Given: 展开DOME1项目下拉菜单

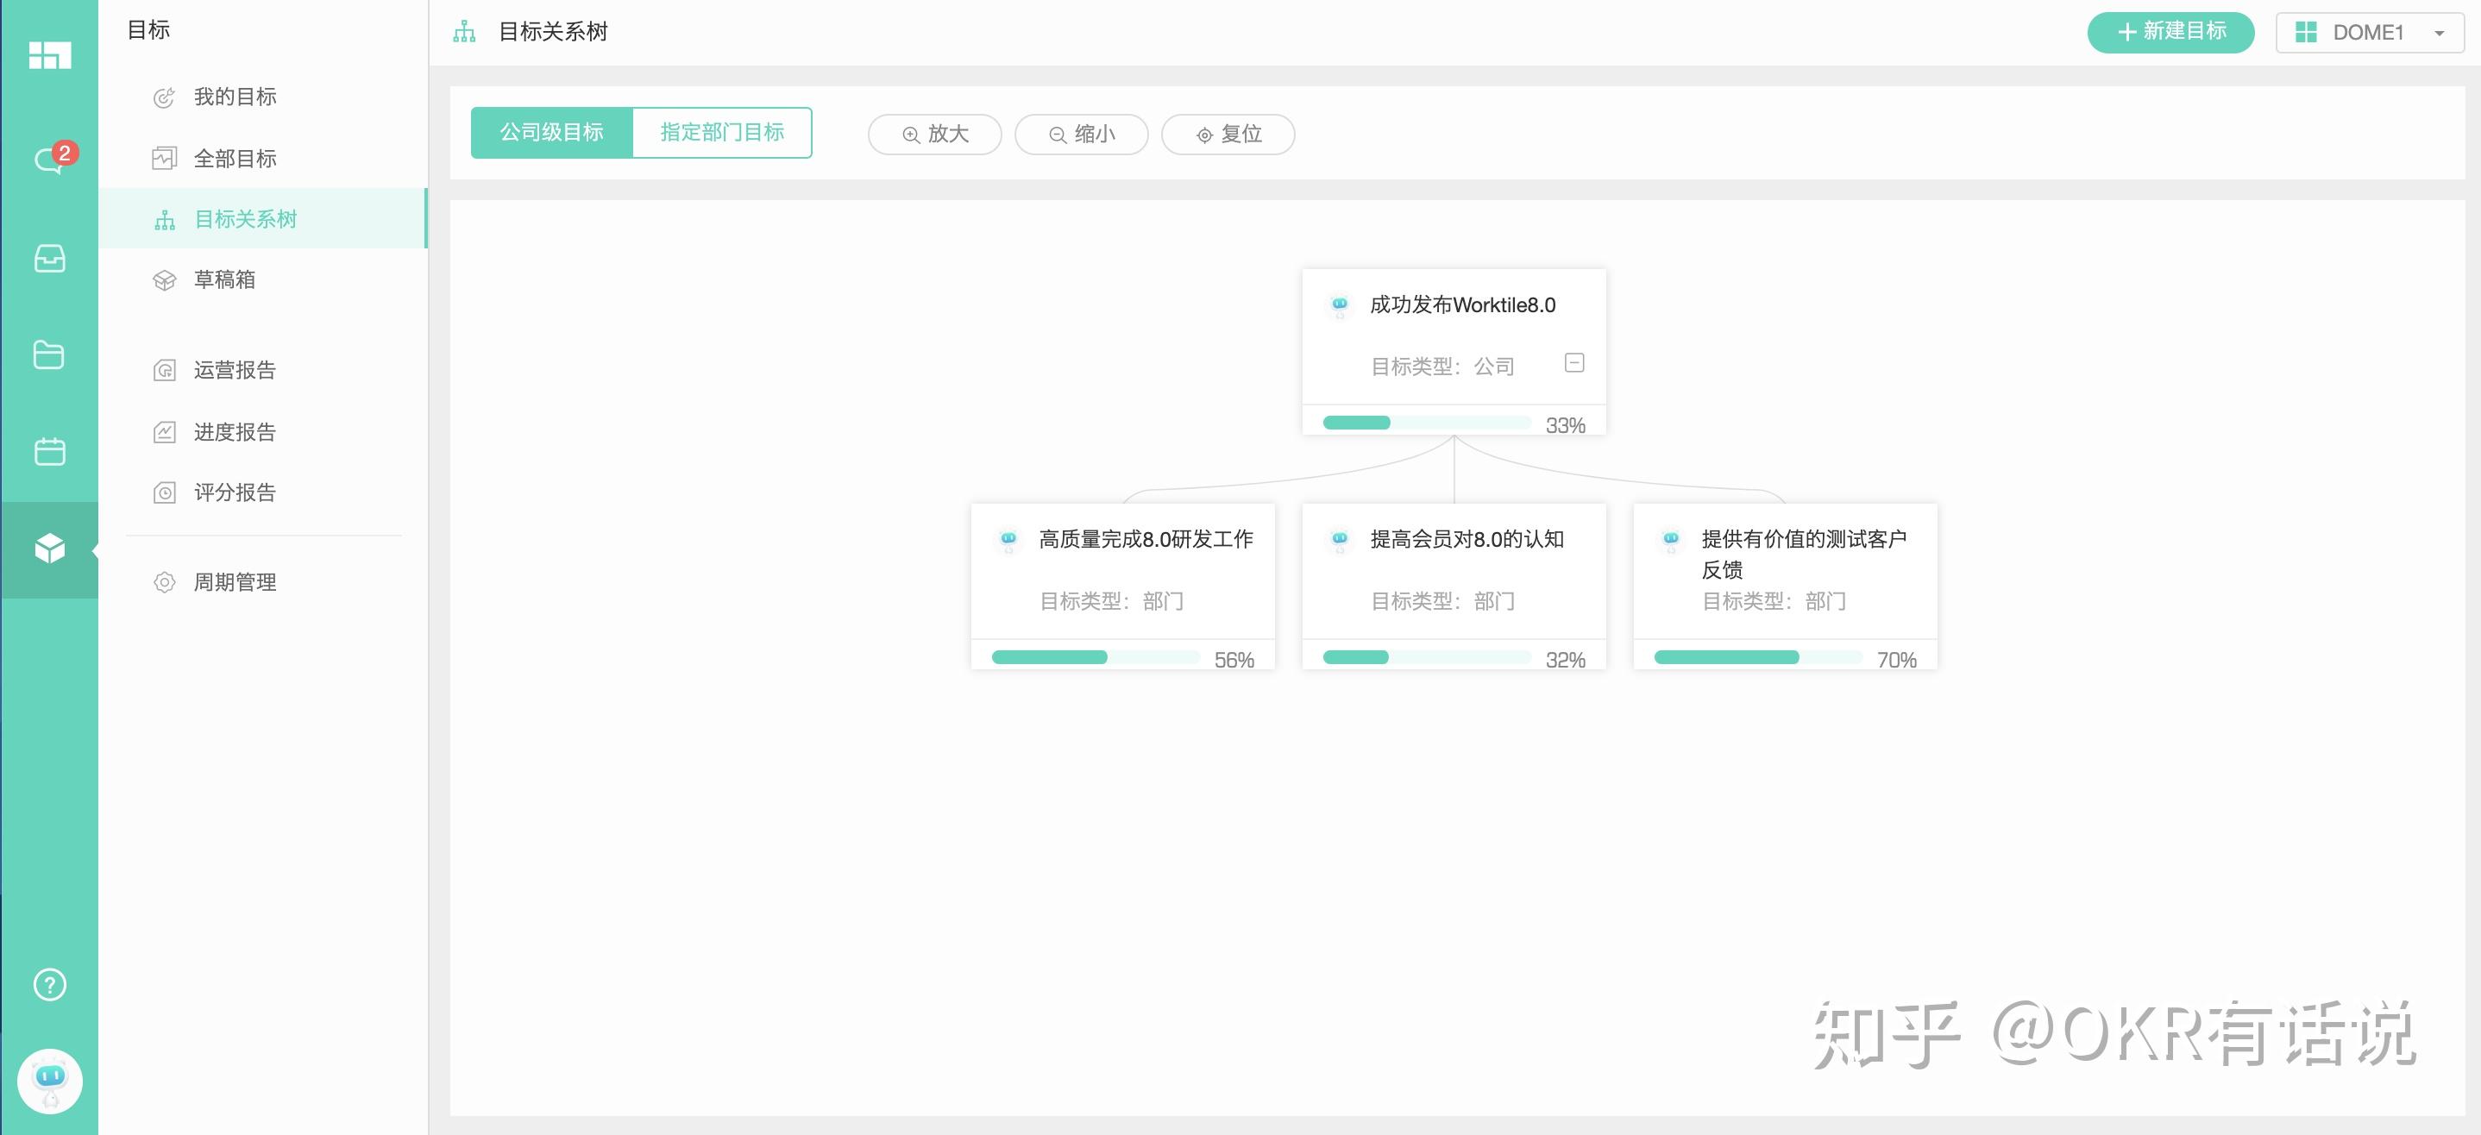Looking at the screenshot, I should 2369,32.
